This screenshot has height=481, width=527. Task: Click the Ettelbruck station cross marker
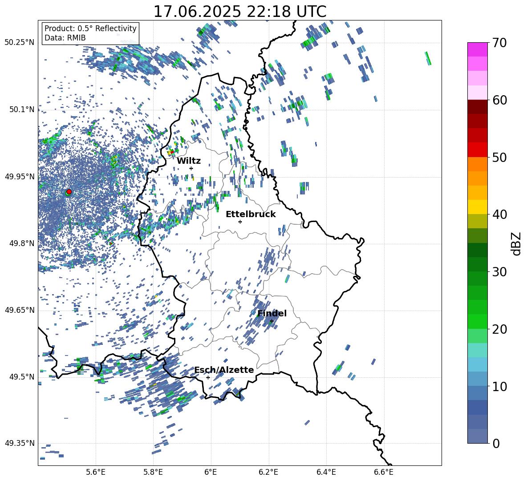point(240,222)
